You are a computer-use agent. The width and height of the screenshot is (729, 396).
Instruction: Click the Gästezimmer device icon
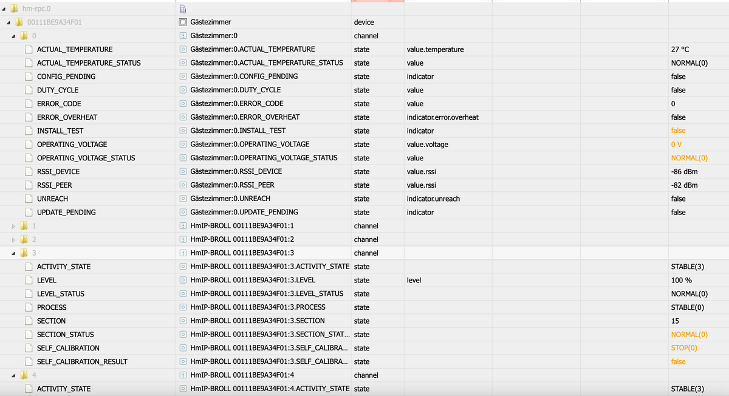click(183, 22)
